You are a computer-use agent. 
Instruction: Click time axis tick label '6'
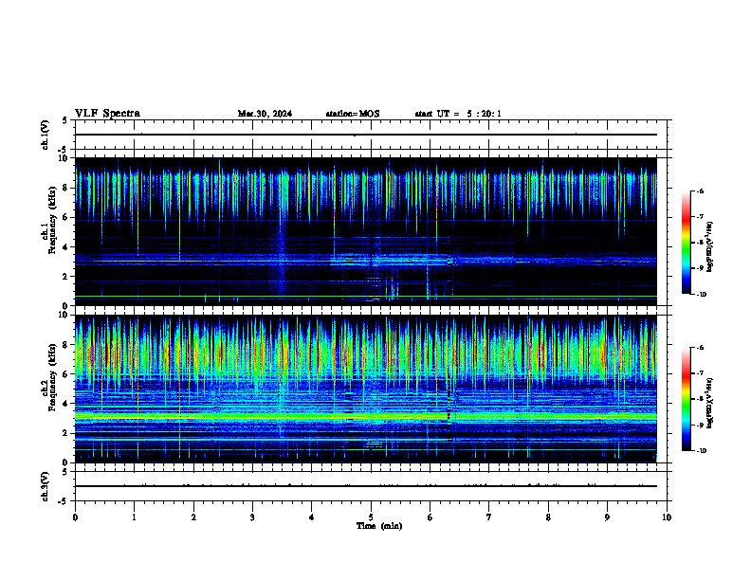point(430,517)
